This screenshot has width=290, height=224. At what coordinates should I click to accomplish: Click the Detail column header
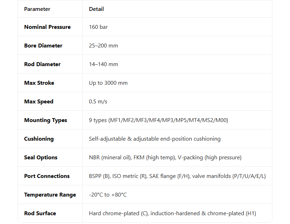pos(96,9)
